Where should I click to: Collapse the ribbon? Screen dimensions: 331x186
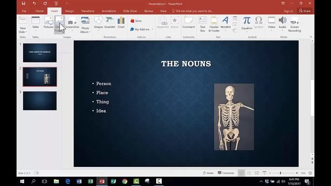pyautogui.click(x=311, y=37)
